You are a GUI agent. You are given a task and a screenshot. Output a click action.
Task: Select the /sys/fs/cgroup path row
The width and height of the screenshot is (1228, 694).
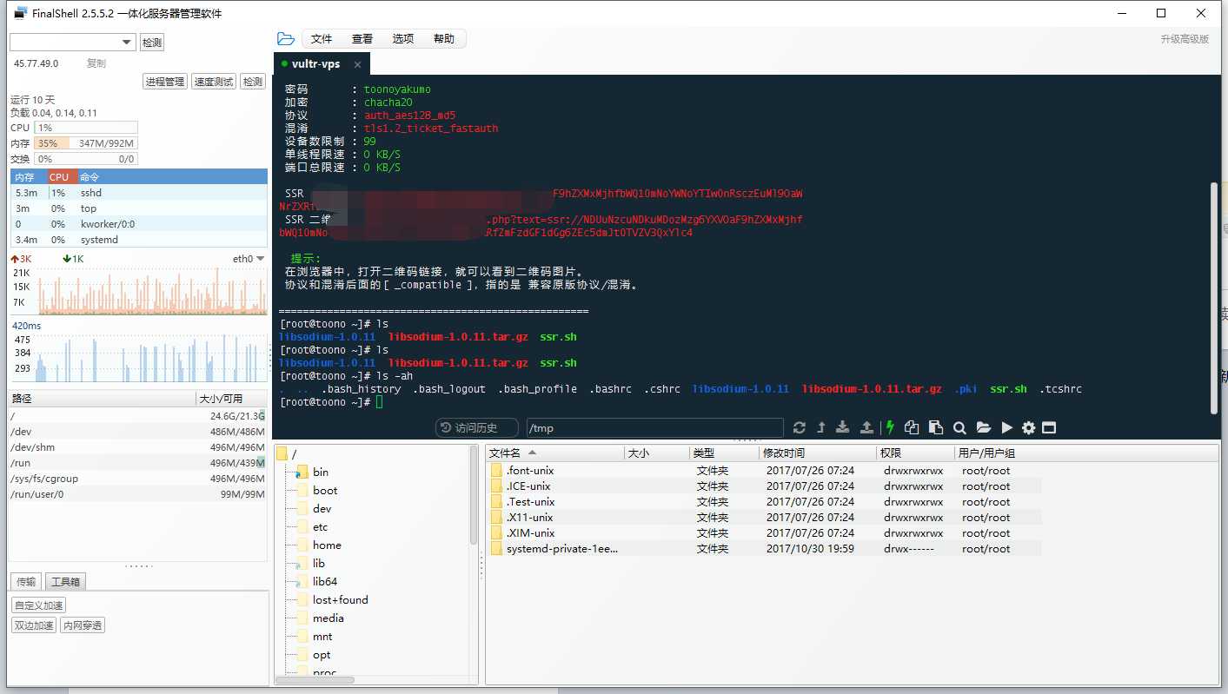(x=138, y=478)
